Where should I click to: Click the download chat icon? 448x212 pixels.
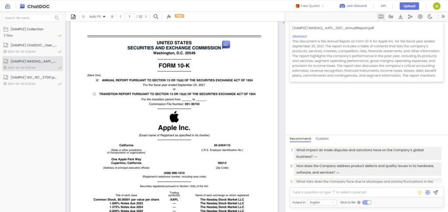(x=401, y=17)
